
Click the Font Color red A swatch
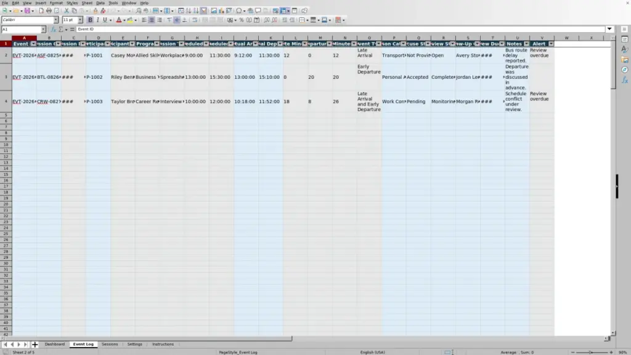(119, 20)
